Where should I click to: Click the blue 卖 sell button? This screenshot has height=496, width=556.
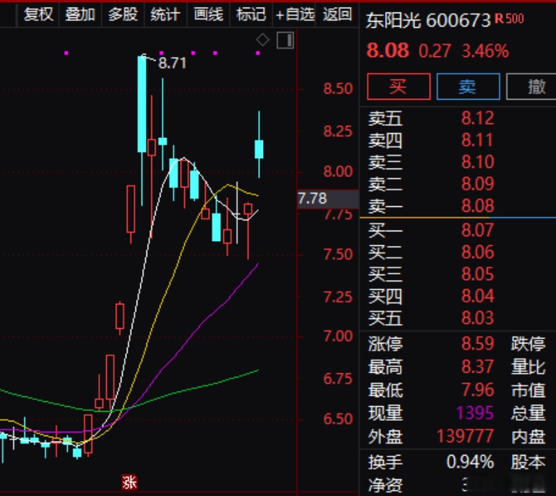[468, 86]
